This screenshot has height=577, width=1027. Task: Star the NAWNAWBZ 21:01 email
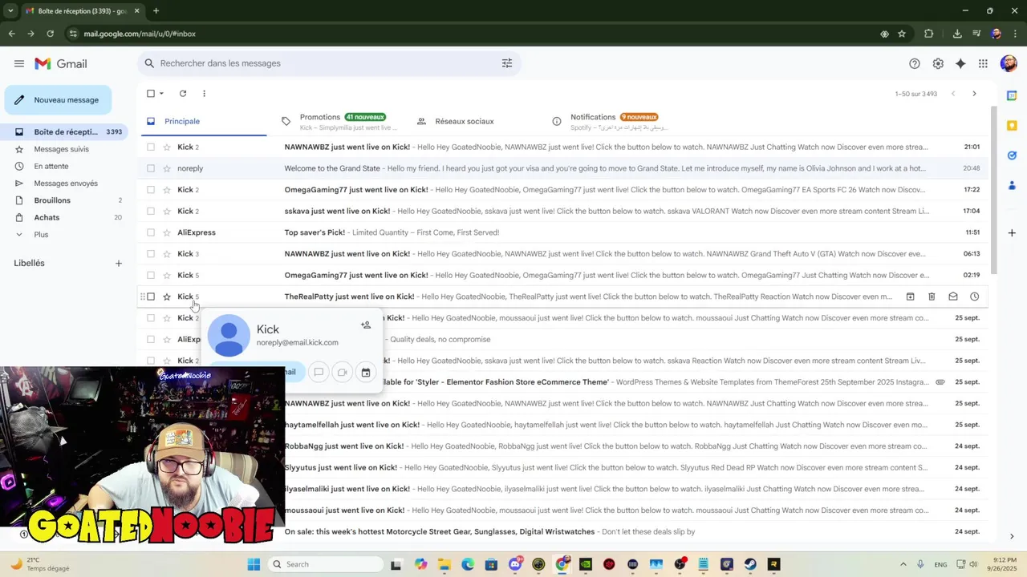[x=167, y=147]
